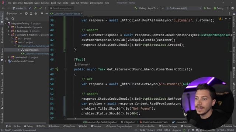This screenshot has height=132, width=236.
Task: Push commits with the green arrow icon
Action: pyautogui.click(x=35, y=8)
